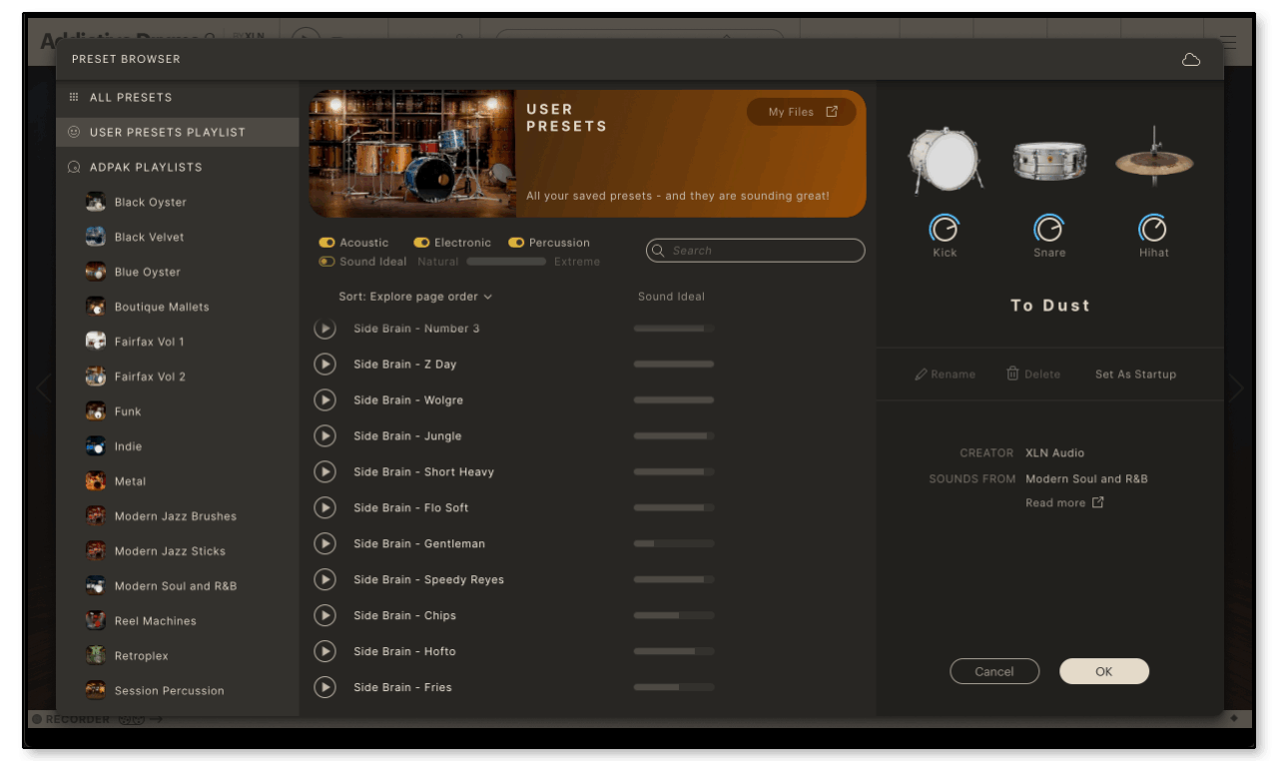Play the Side Brain - Fries preset
The width and height of the screenshot is (1278, 761).
[x=324, y=688]
